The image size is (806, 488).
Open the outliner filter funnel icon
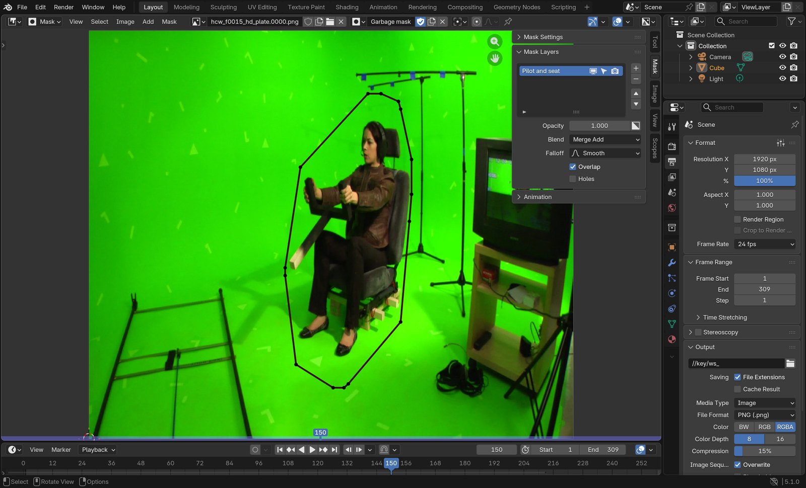[x=791, y=21]
